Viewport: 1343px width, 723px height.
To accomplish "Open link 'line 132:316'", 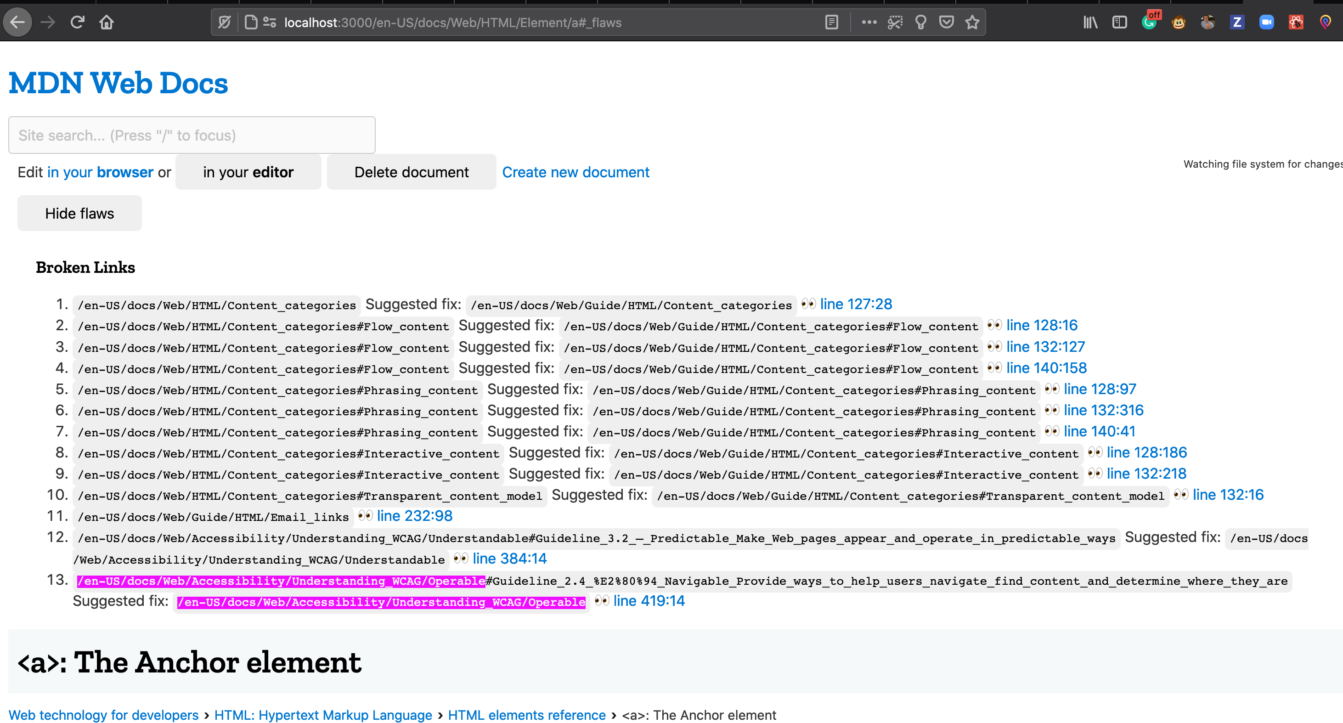I will pyautogui.click(x=1103, y=410).
